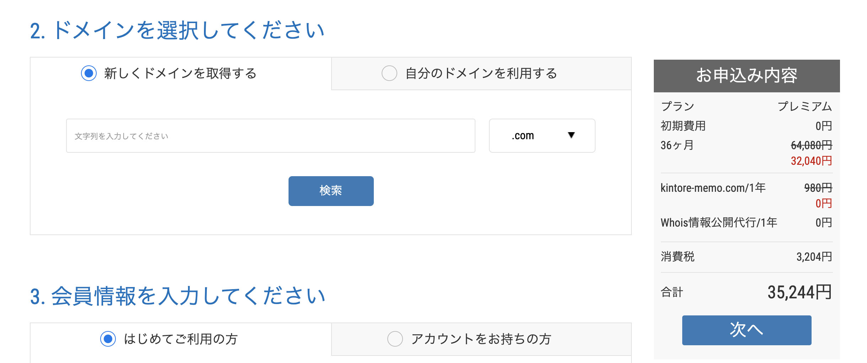Click the red 32,040円 discounted price
Screen dimensions: 867x363
pyautogui.click(x=811, y=161)
